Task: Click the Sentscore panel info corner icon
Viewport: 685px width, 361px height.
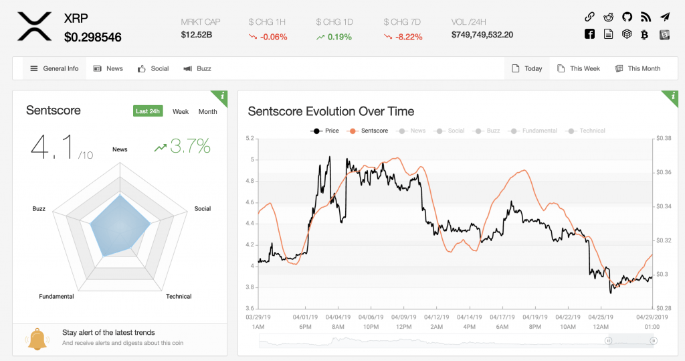Action: [x=221, y=96]
